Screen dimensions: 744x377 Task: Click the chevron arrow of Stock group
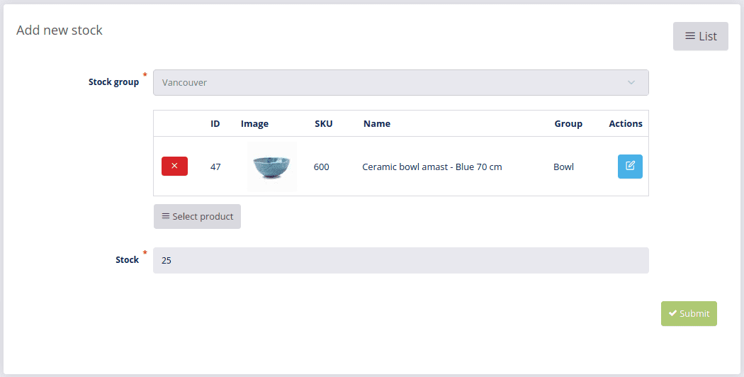(x=631, y=83)
